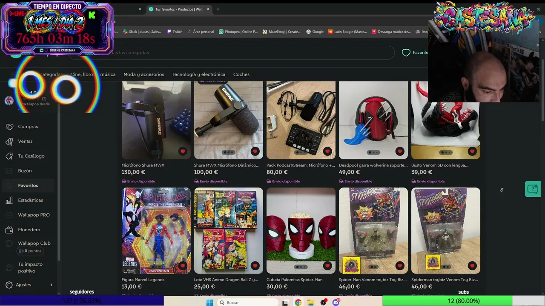Open the Ventas section
The image size is (545, 306).
[x=25, y=141]
